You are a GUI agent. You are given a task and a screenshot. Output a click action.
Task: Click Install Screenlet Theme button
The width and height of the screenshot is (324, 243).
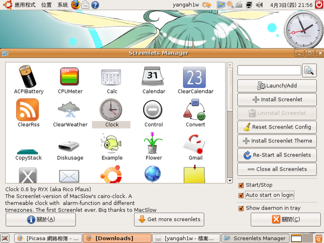pyautogui.click(x=277, y=141)
